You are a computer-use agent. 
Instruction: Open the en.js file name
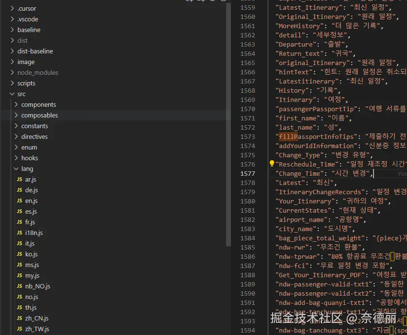[32, 201]
